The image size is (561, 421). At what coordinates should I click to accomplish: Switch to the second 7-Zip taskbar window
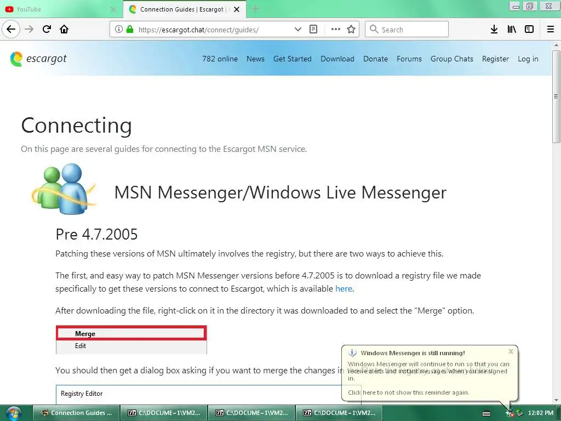(251, 413)
